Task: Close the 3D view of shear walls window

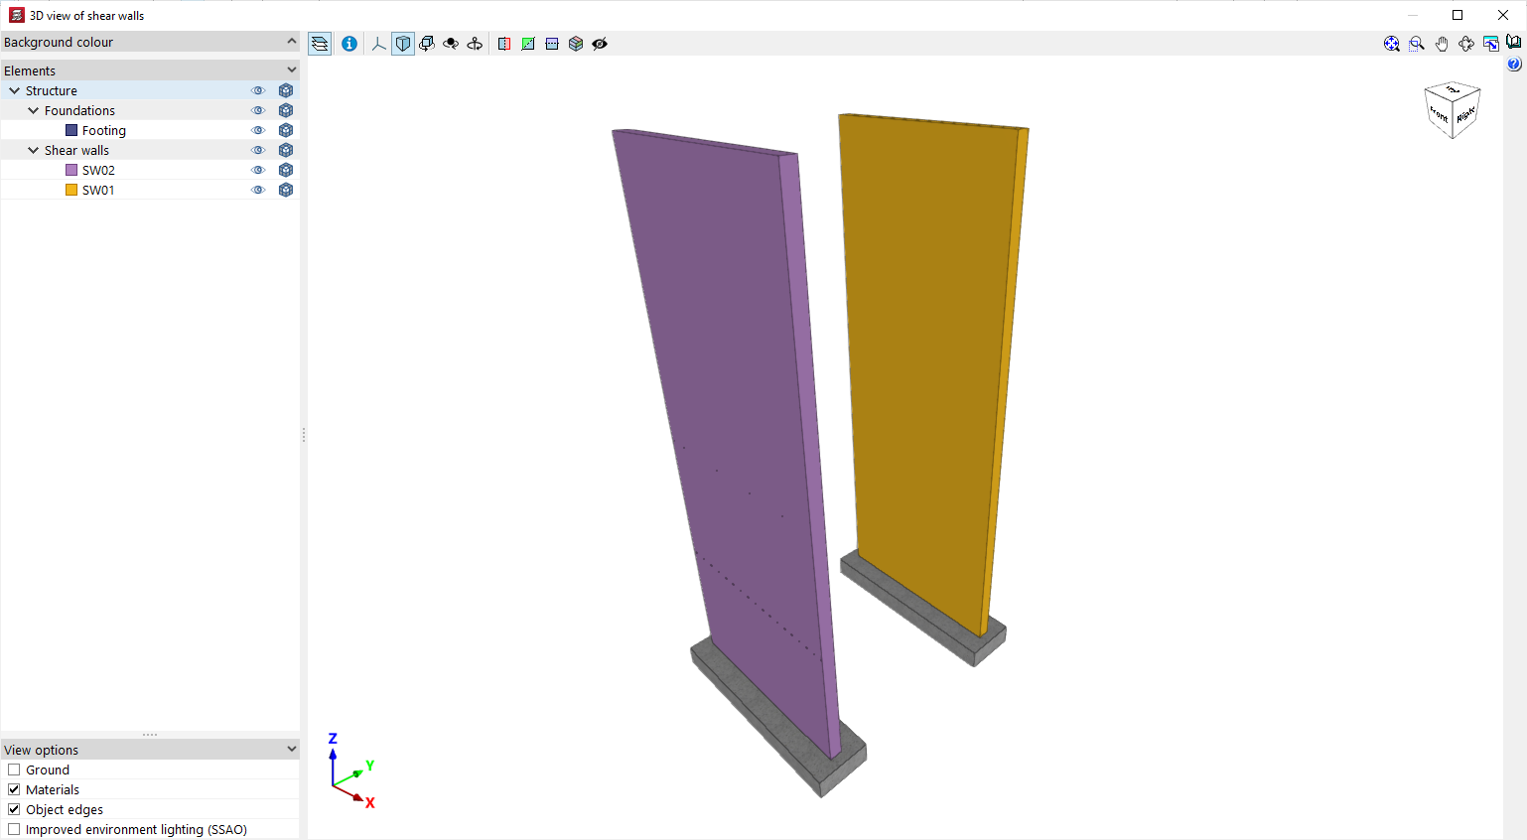Action: (x=1503, y=15)
